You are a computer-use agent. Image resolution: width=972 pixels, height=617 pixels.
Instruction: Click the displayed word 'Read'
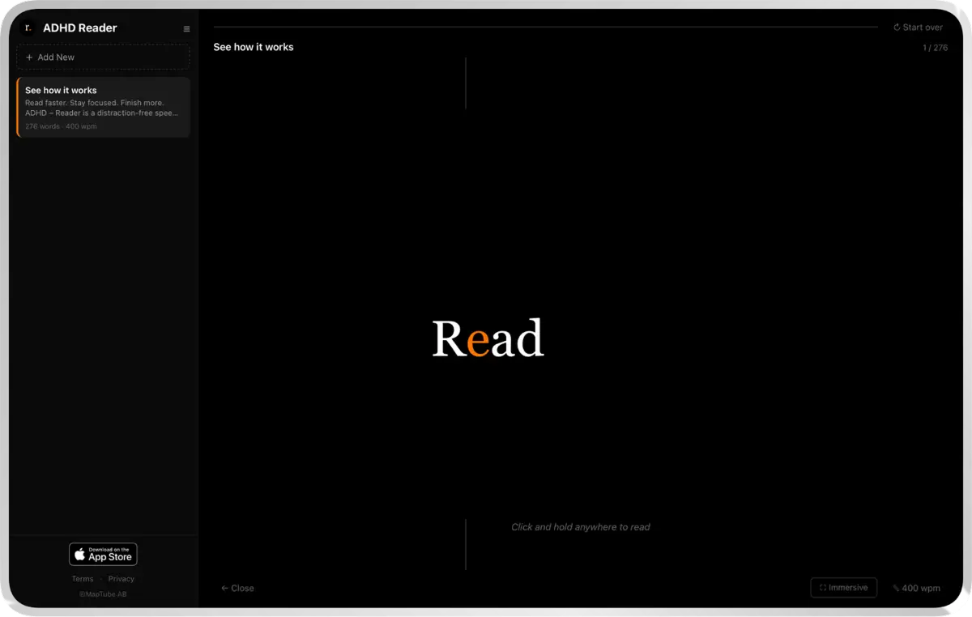pos(488,338)
